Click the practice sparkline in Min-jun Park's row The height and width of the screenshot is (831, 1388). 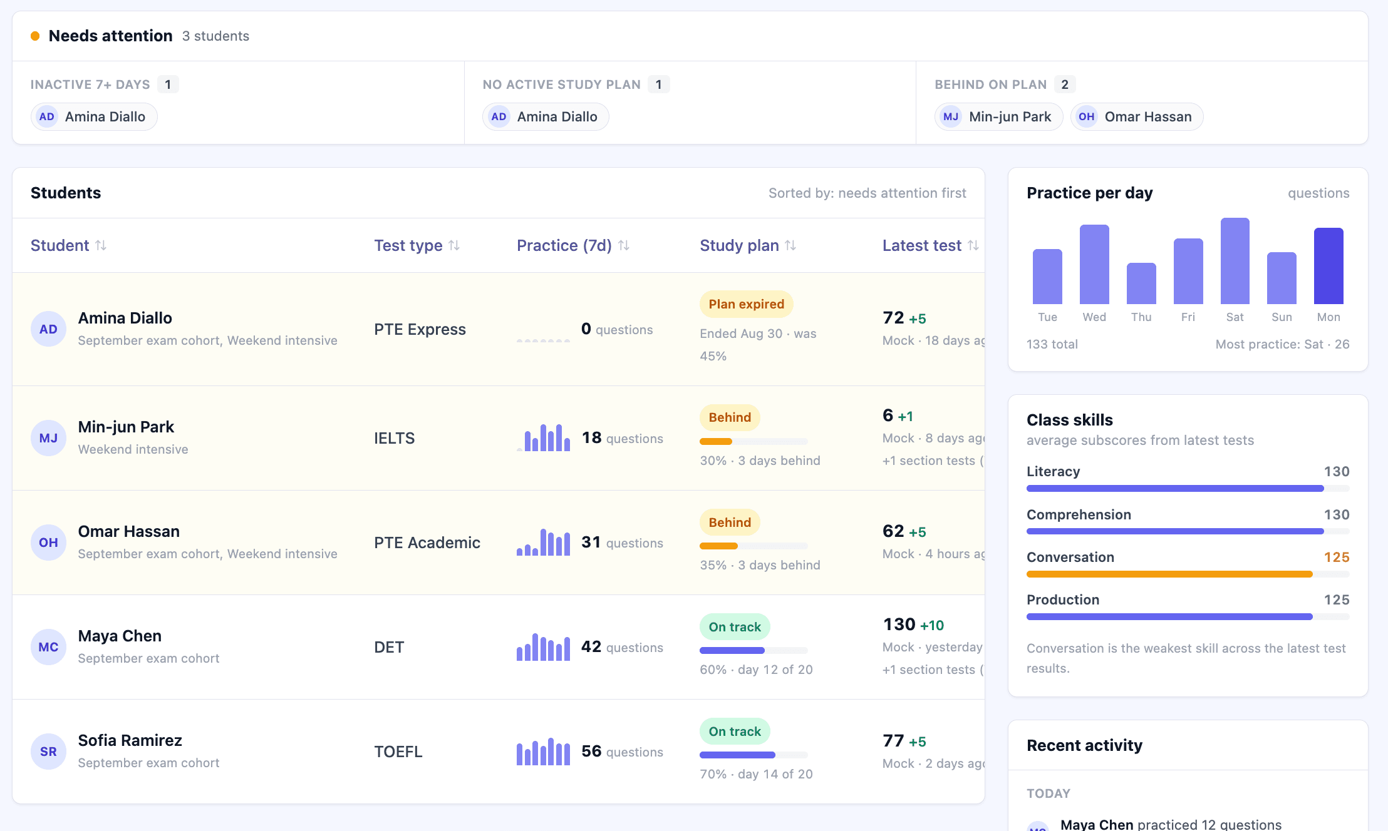point(543,437)
